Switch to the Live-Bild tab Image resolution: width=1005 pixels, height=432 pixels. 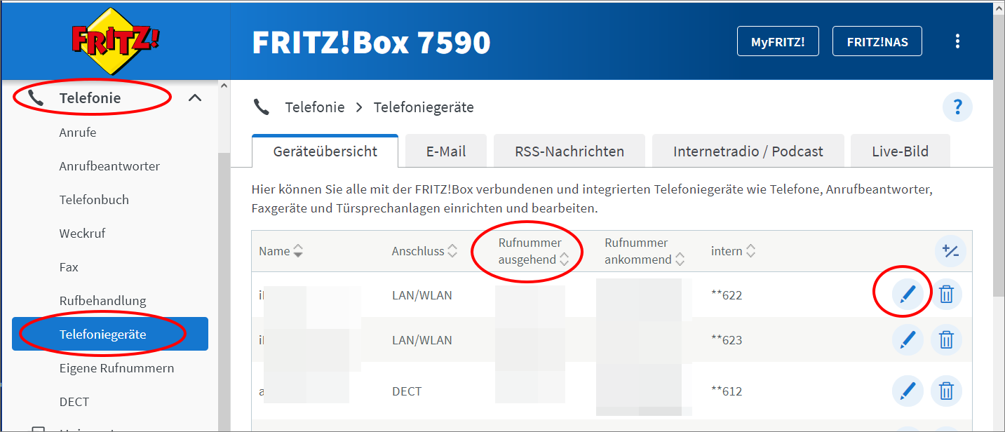[901, 151]
